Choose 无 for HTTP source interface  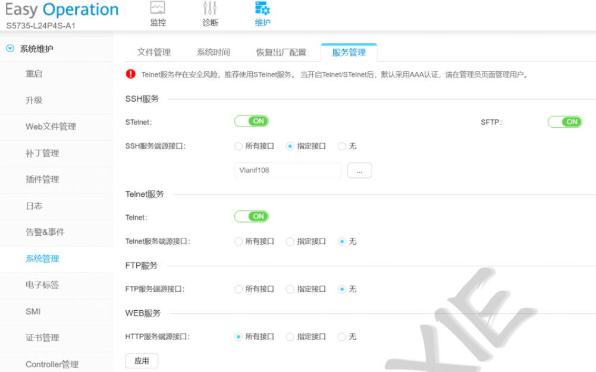342,336
